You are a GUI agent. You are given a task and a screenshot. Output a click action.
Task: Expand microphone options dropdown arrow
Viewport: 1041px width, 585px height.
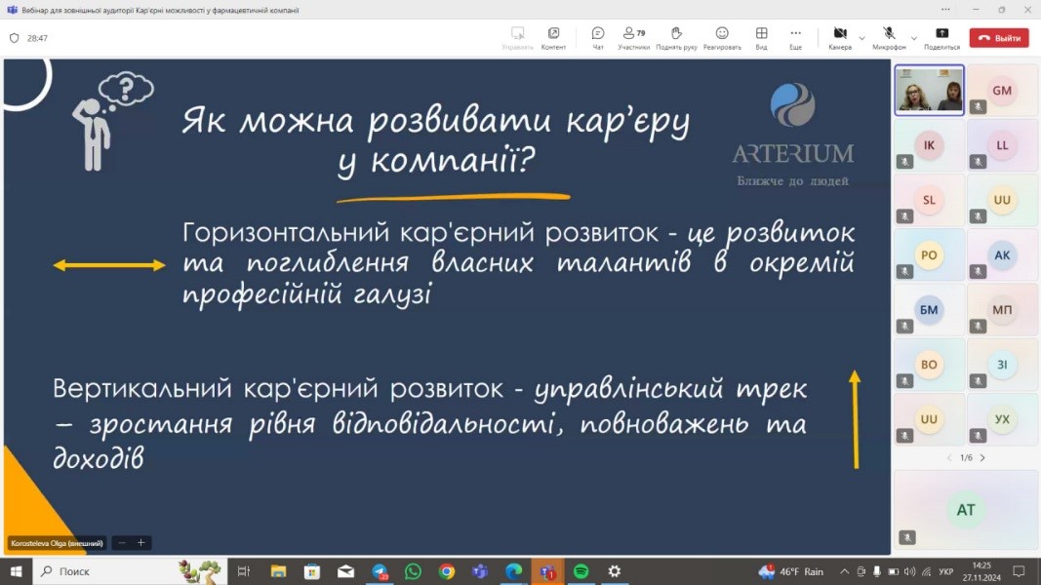pos(914,38)
